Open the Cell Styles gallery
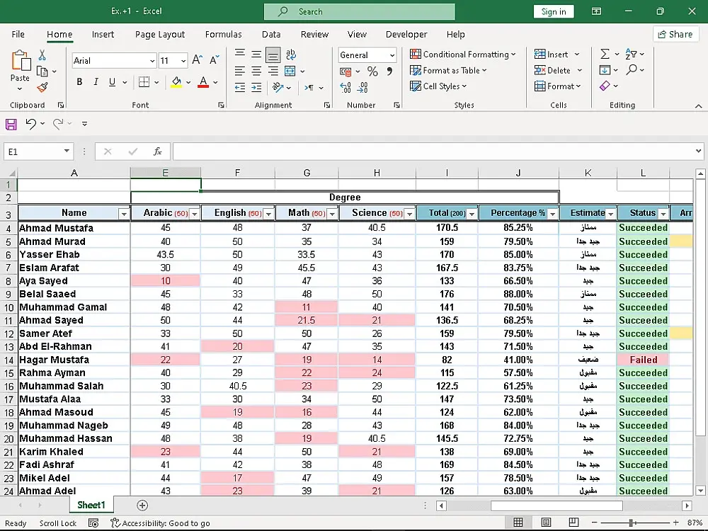The image size is (708, 531). [438, 86]
